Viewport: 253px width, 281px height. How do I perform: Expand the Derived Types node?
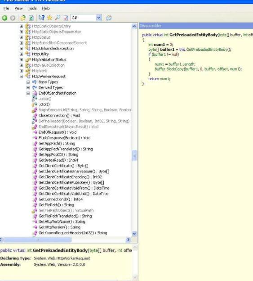point(28,88)
